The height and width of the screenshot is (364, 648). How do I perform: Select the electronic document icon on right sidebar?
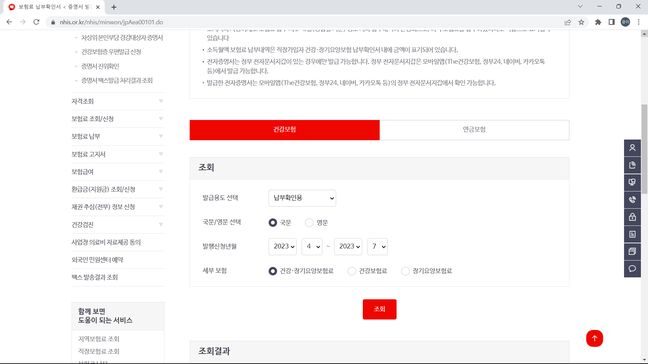(632, 165)
